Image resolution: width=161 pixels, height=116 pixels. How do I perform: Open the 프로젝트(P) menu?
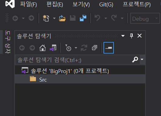[x=137, y=5]
